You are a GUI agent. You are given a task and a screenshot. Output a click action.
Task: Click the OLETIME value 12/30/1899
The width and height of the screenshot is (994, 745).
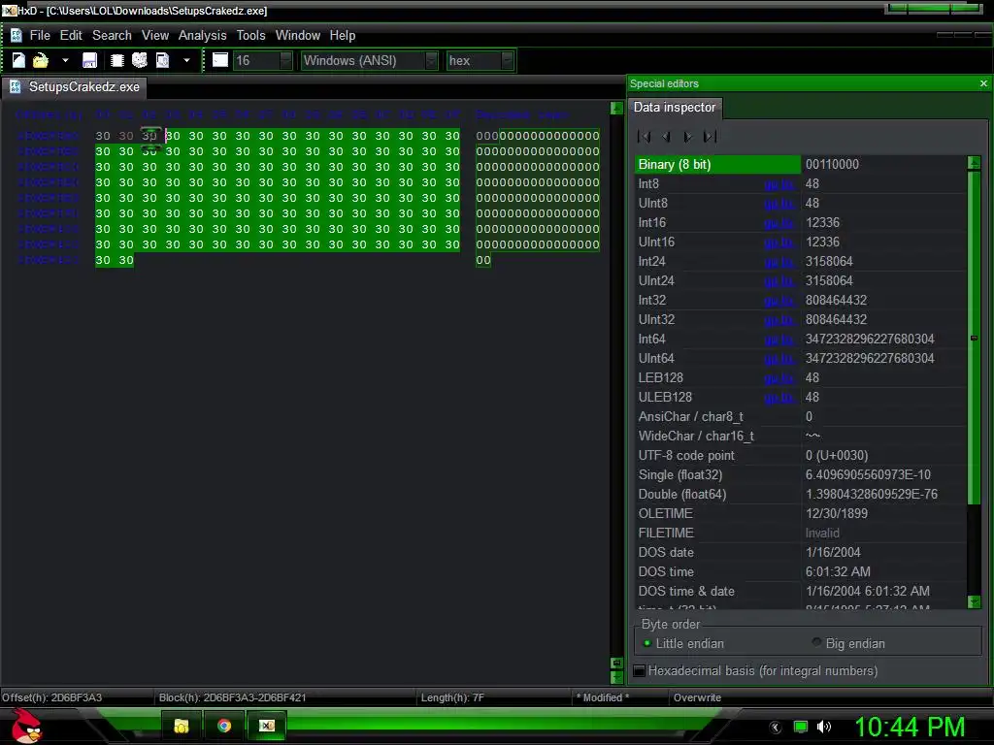(x=837, y=514)
